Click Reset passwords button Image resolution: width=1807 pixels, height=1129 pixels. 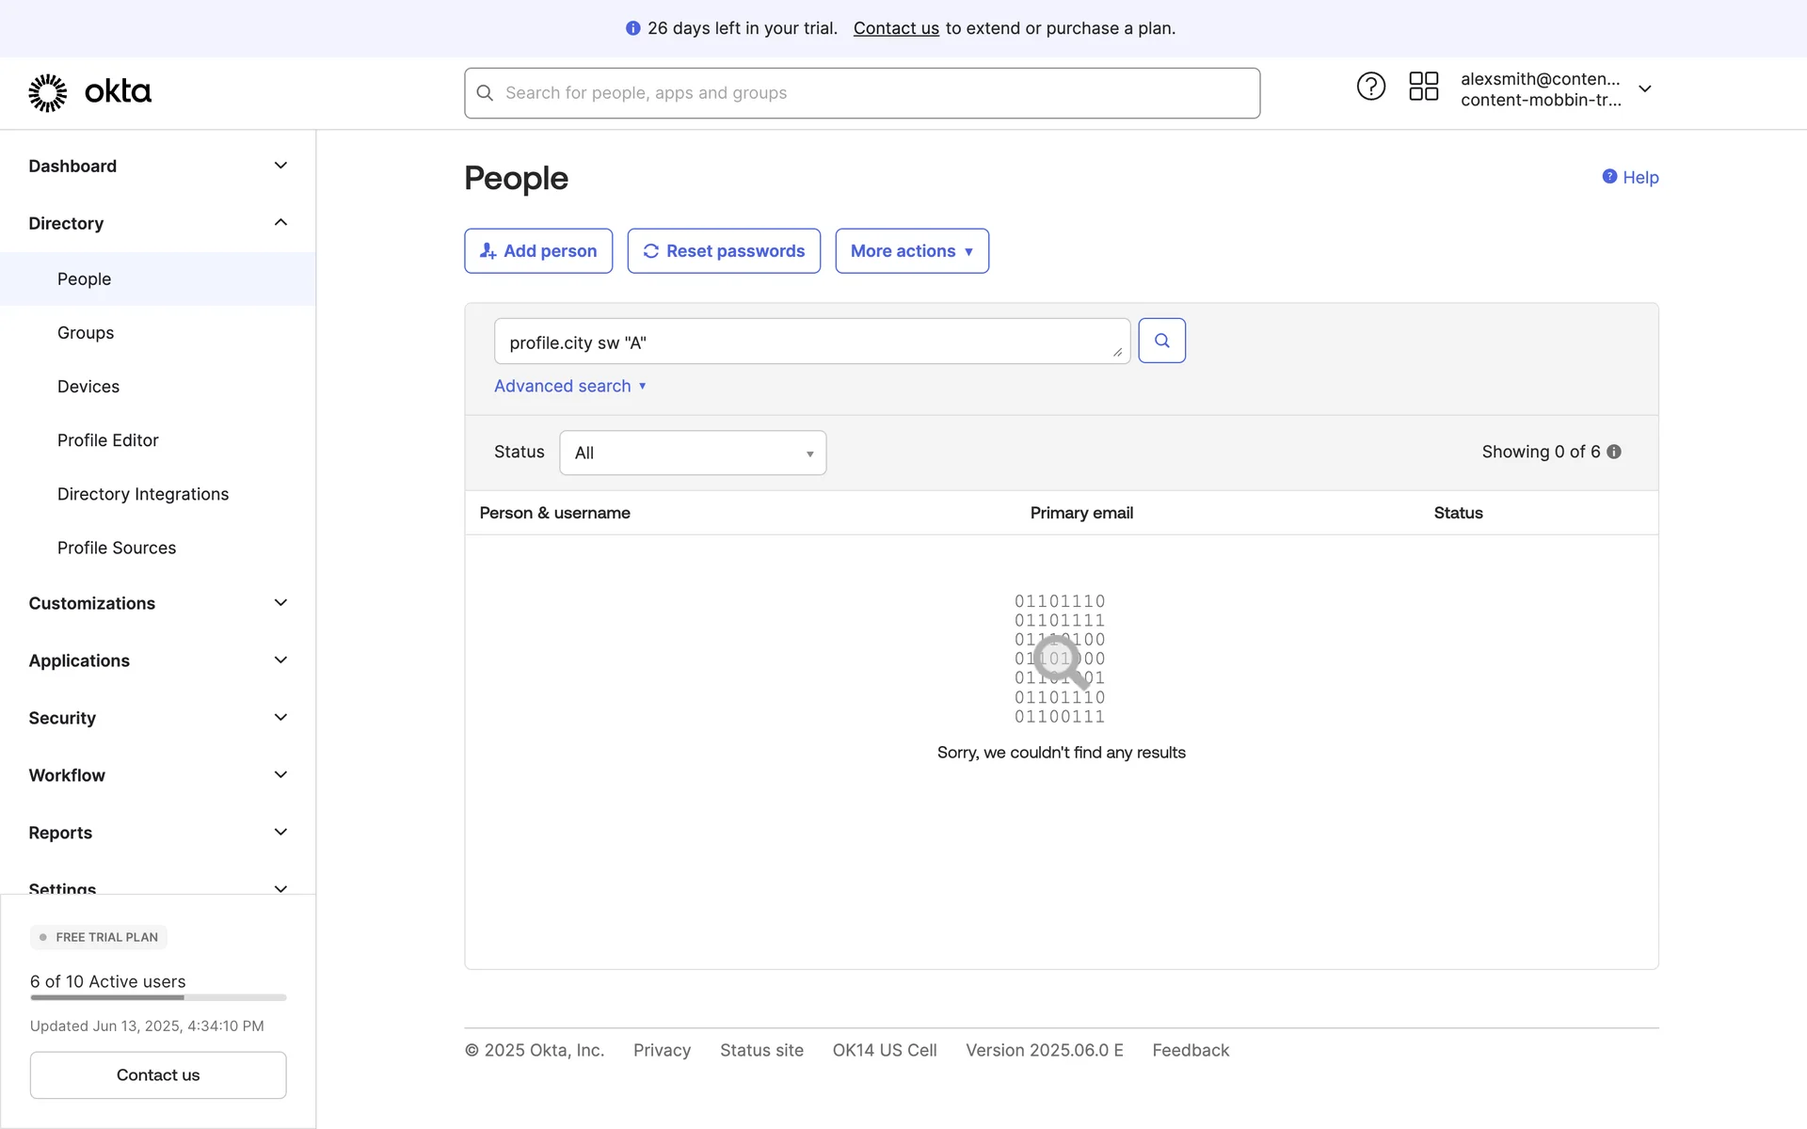(x=724, y=251)
